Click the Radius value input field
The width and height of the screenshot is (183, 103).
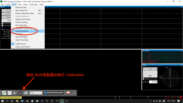click(152, 82)
